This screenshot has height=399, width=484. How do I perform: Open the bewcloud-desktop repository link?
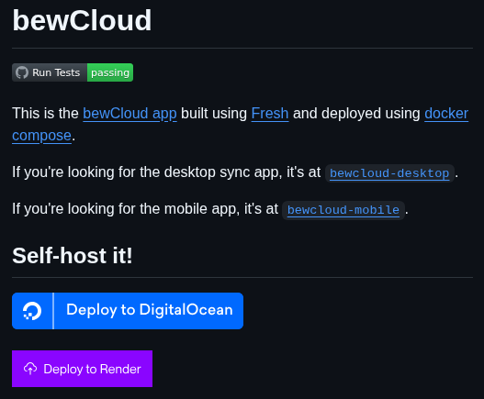[389, 173]
